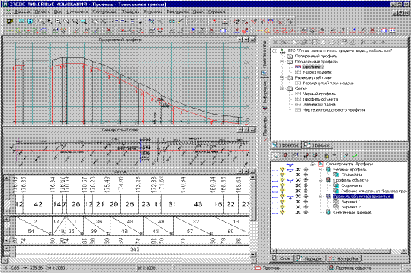
Task: Select Развернутый план модели tree item
Action: pyautogui.click(x=328, y=83)
